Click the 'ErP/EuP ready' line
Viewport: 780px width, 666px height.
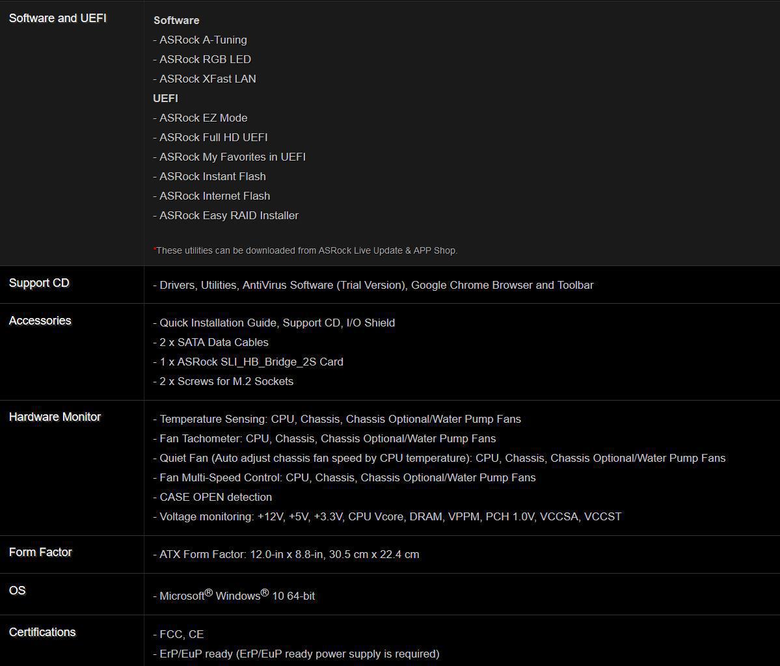296,654
